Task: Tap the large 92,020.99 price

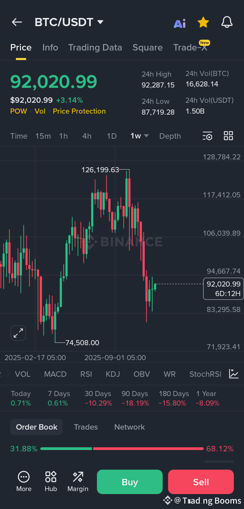Action: (x=54, y=82)
